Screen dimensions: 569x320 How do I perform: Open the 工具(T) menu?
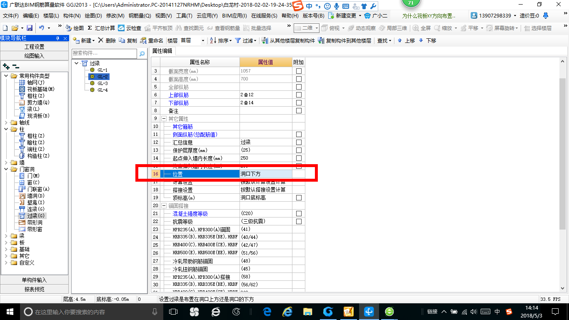click(184, 16)
